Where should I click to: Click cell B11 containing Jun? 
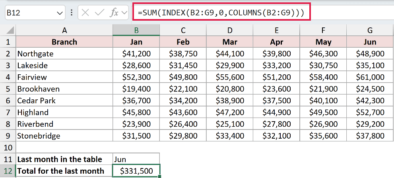click(136, 159)
